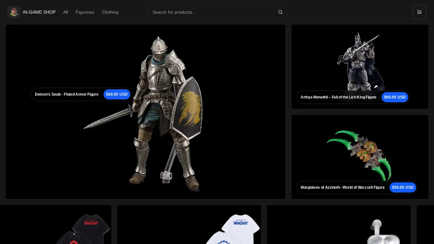Click the IN-GAME SHOP house logo
This screenshot has height=244, width=434.
tap(14, 12)
